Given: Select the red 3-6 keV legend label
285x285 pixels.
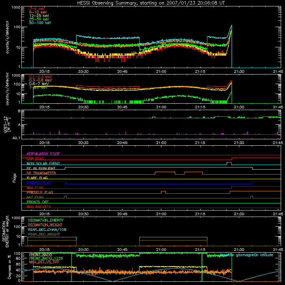Looking at the screenshot, I should [37, 9].
